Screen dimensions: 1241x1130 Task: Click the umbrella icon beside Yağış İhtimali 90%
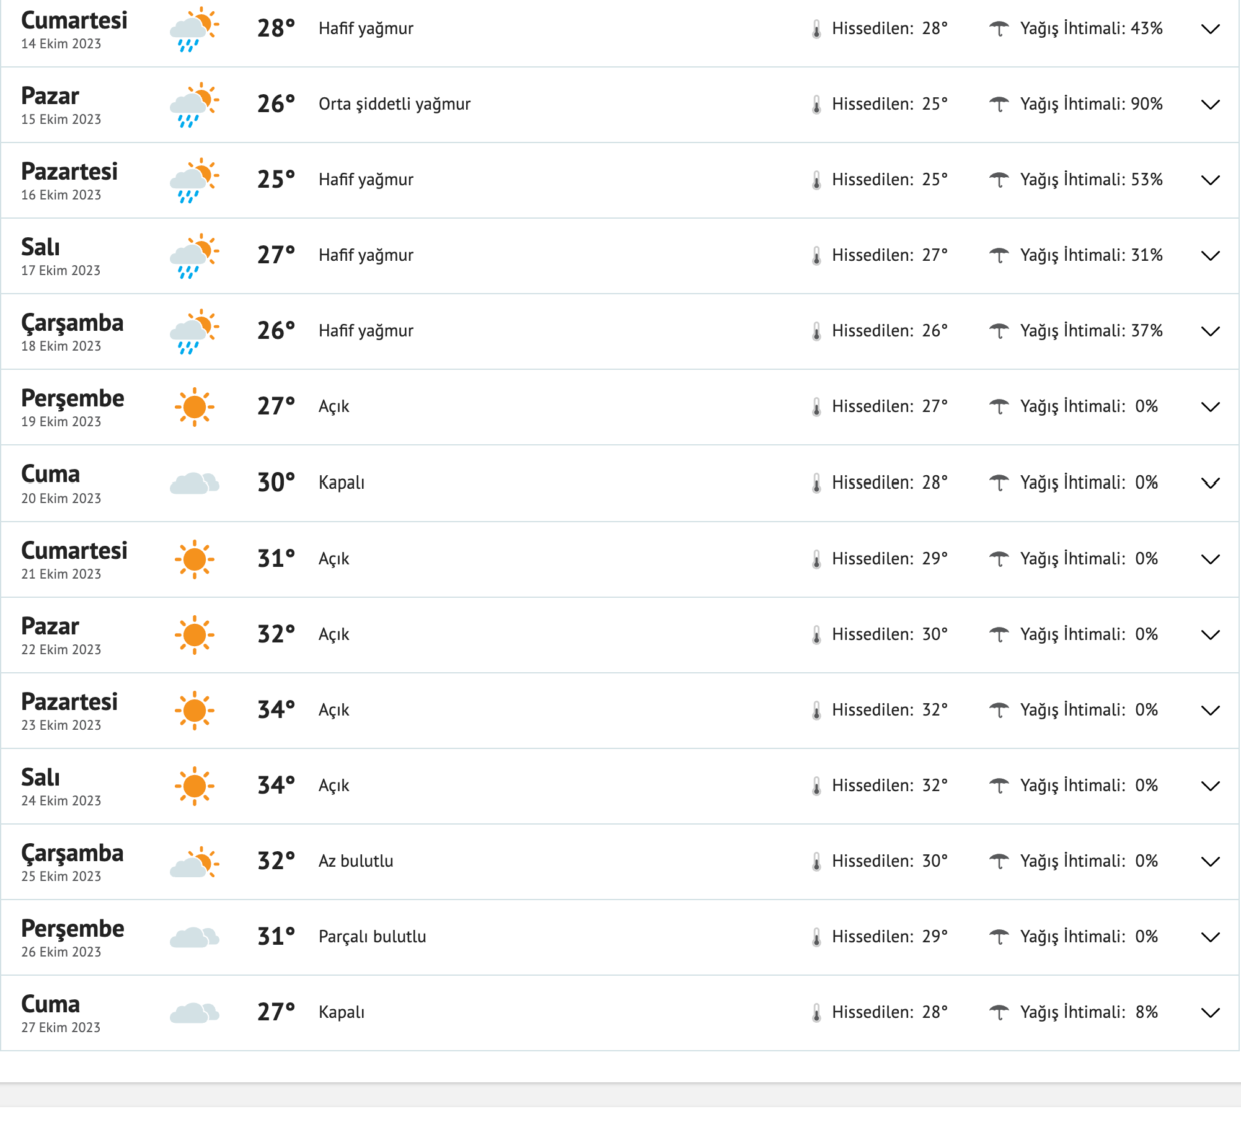(x=1000, y=104)
